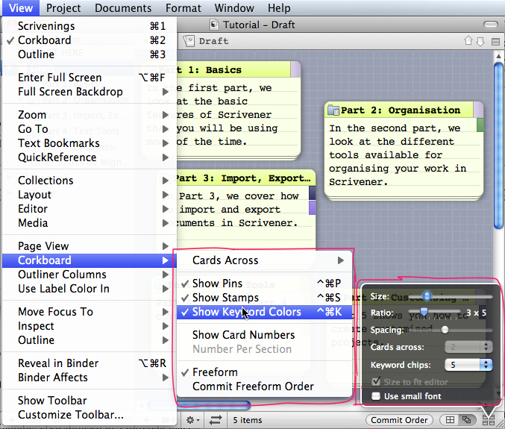Enable Use small font checkbox
Screen dimensions: 505x429
coord(375,396)
